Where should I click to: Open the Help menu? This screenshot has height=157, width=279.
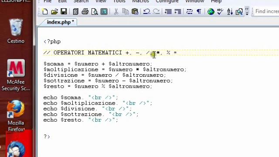(216, 1)
